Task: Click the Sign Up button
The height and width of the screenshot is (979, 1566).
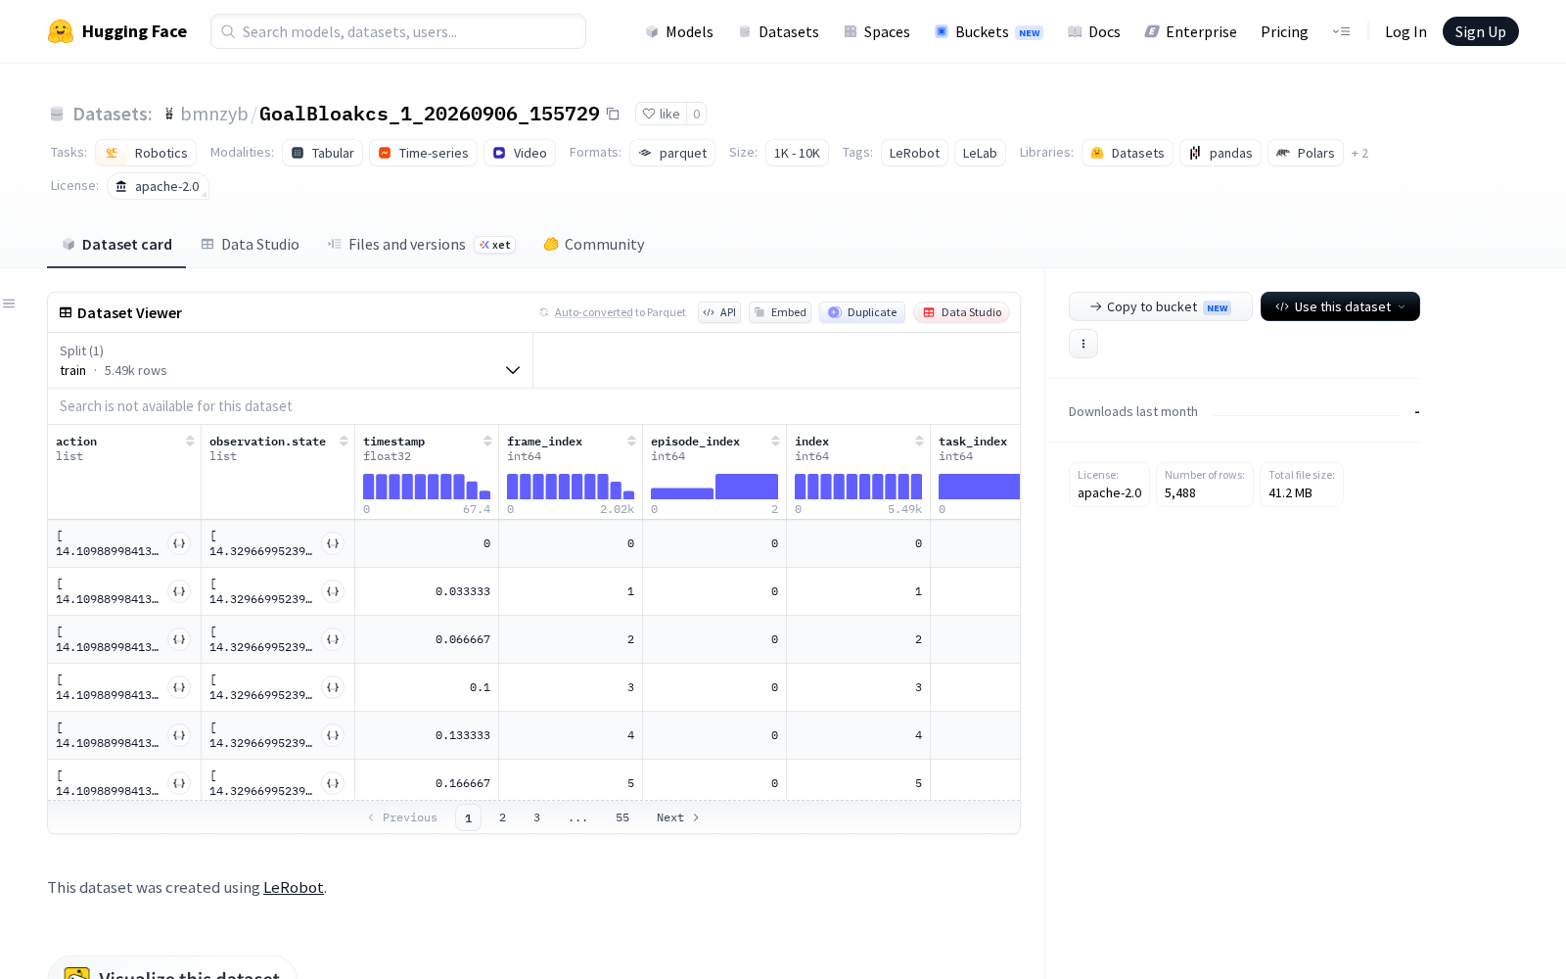Action: 1480,31
